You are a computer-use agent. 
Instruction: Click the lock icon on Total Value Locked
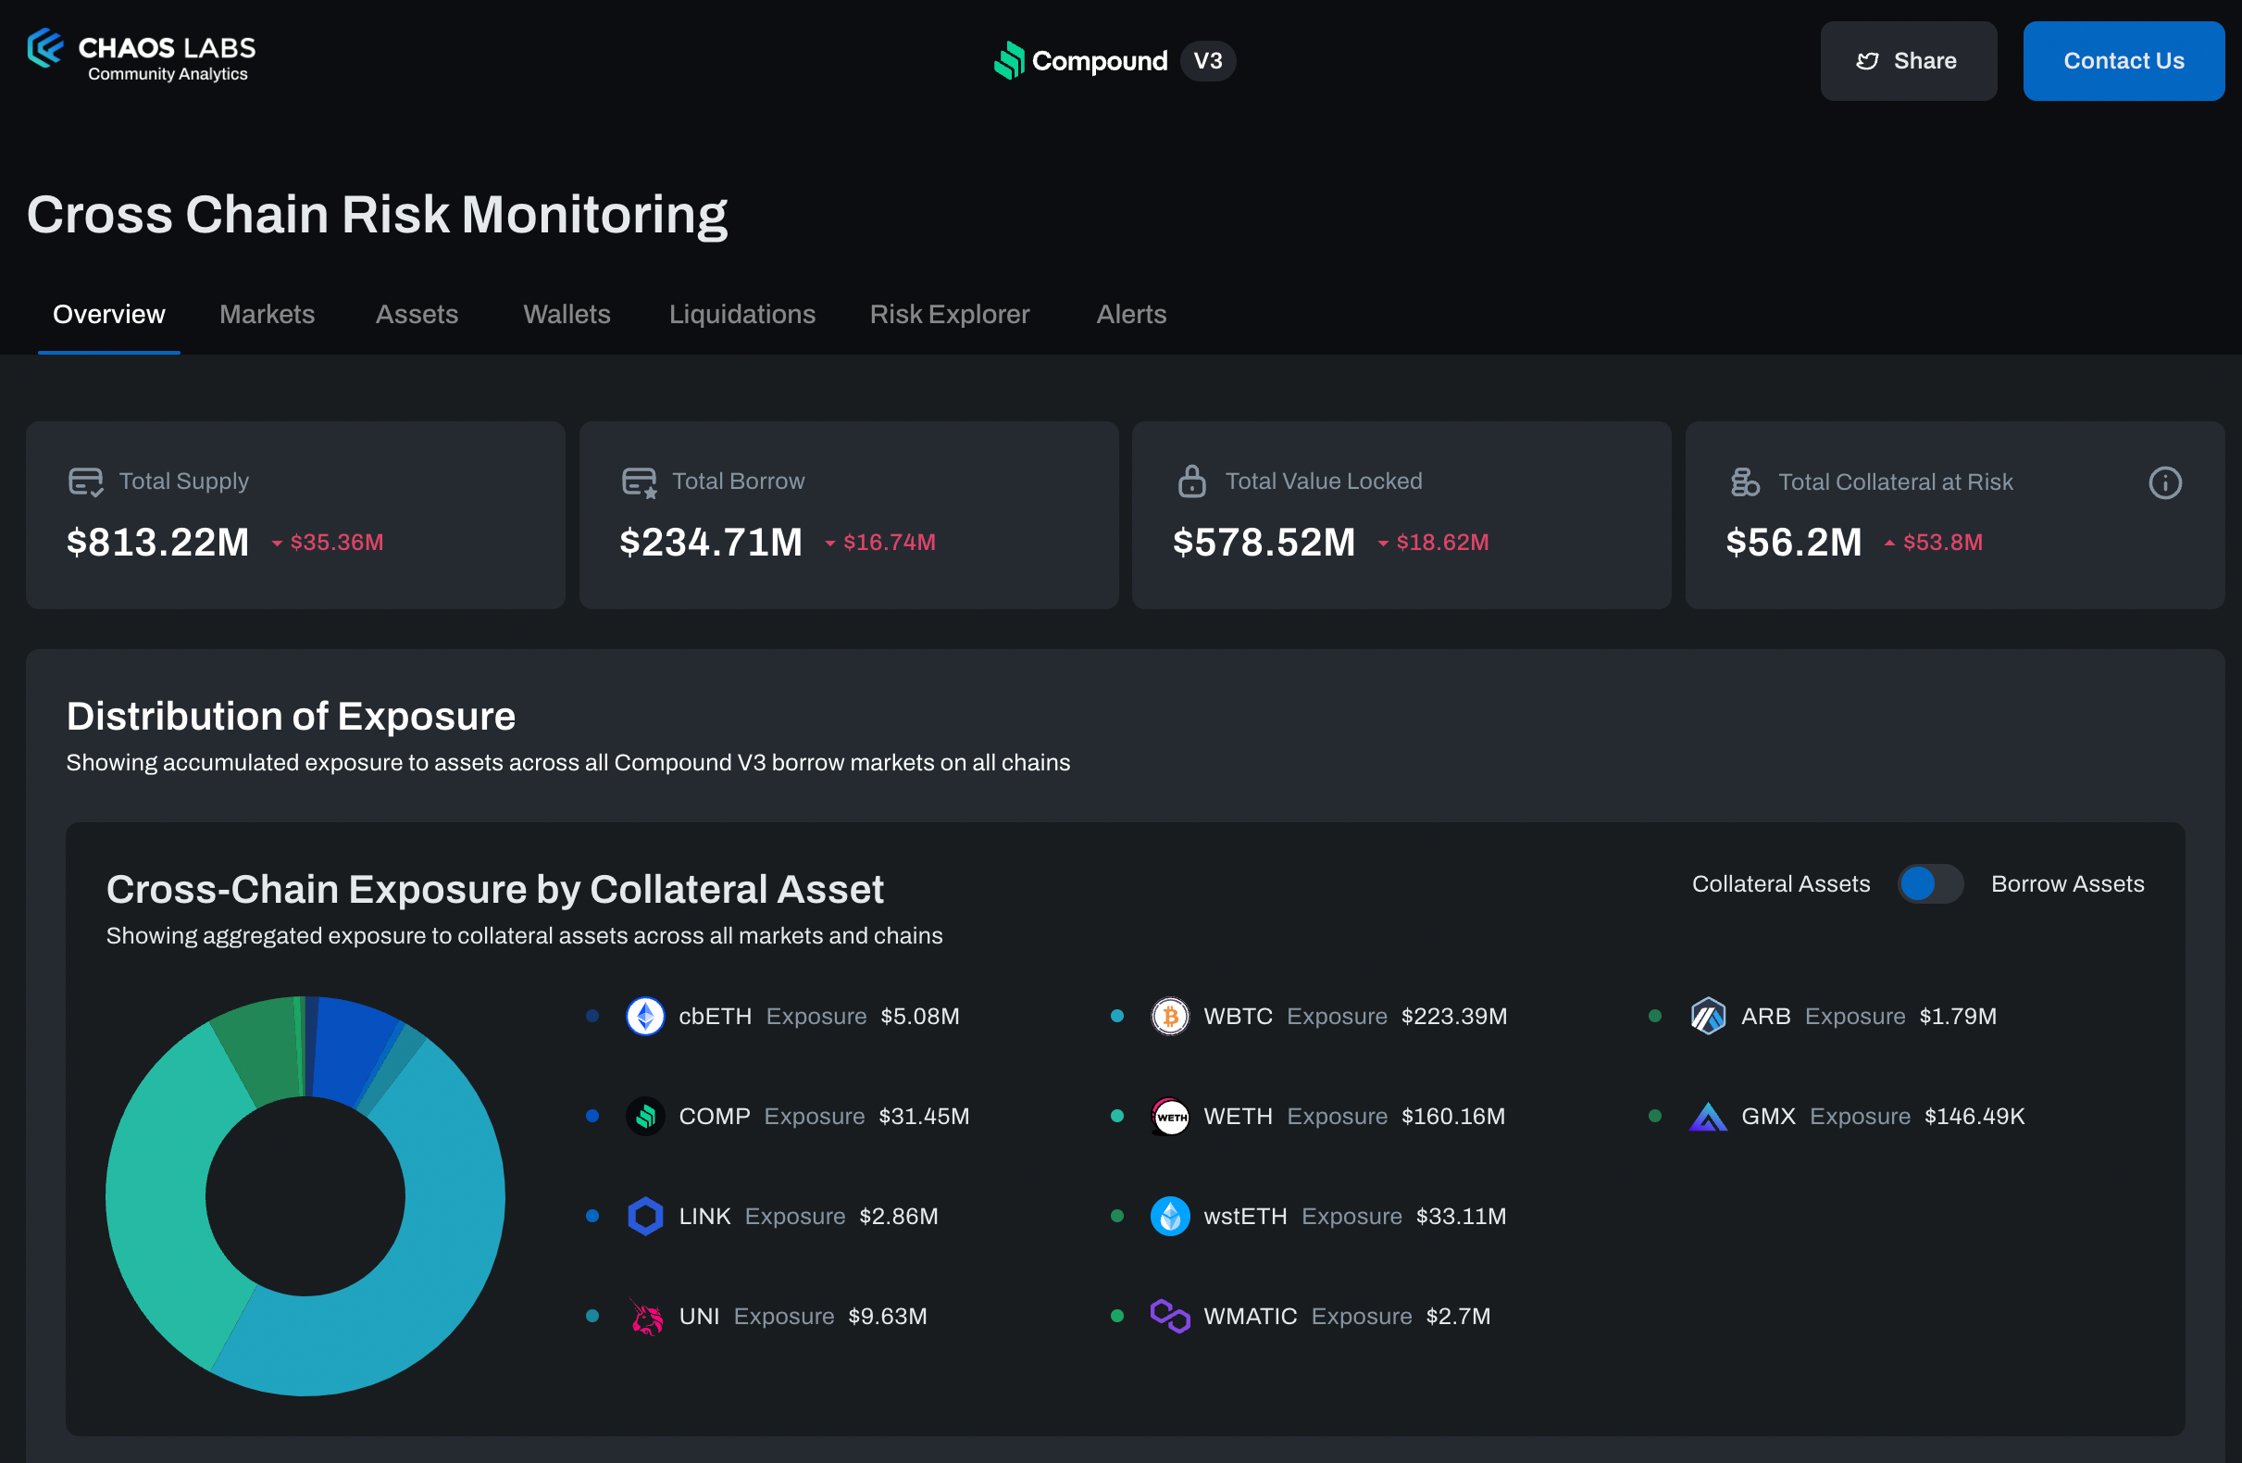point(1191,481)
